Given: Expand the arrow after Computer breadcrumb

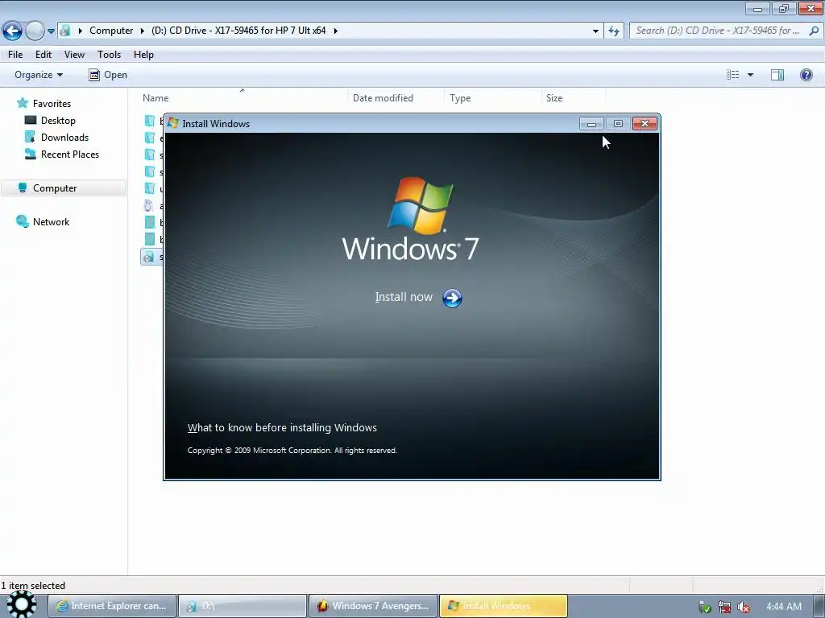Looking at the screenshot, I should coord(142,31).
